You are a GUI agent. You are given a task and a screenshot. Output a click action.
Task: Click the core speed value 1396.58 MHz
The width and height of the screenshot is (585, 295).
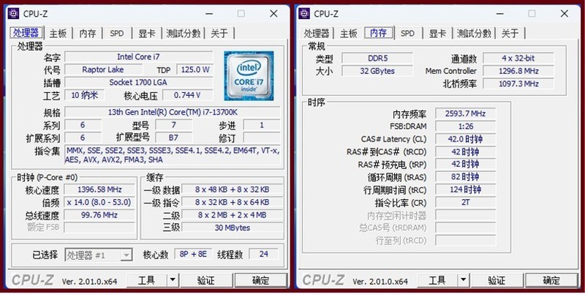pyautogui.click(x=99, y=190)
